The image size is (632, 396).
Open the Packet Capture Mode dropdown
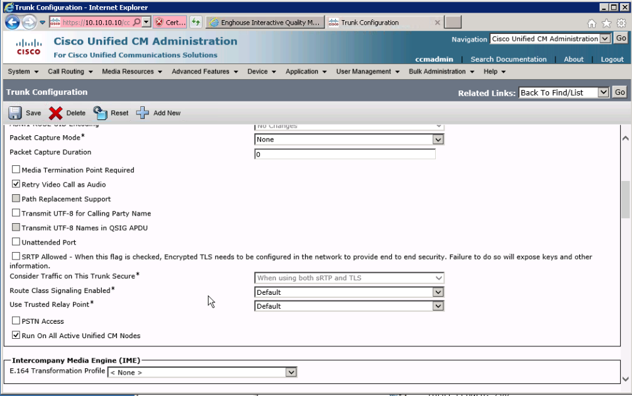point(349,140)
